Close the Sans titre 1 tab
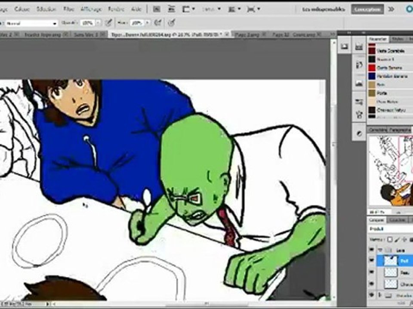 coord(103,34)
